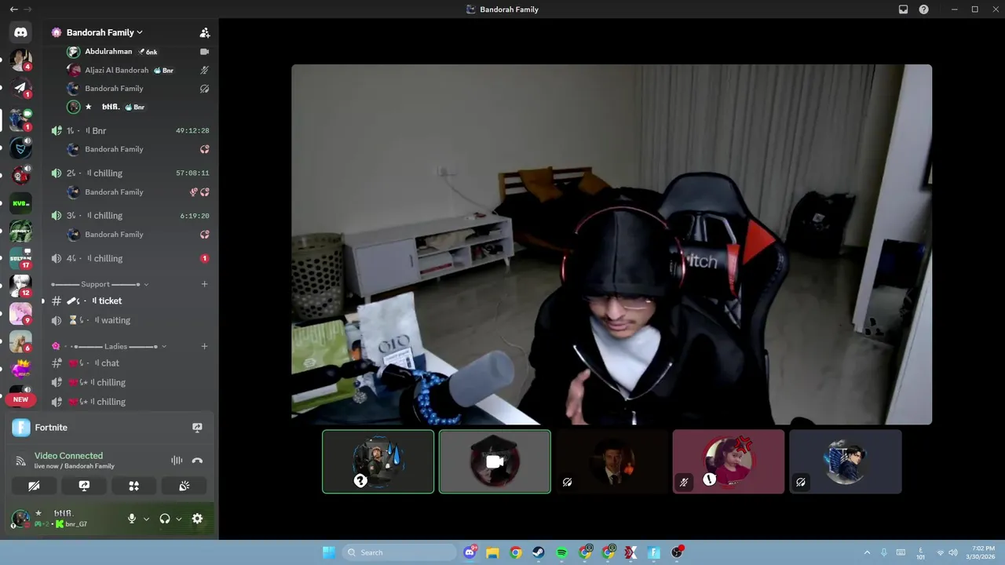Open the KVB server icon

point(20,203)
